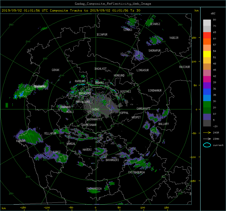The image size is (226, 211).
Task: Select the yellow 51 dBZ color swatch
Action: [x=207, y=54]
